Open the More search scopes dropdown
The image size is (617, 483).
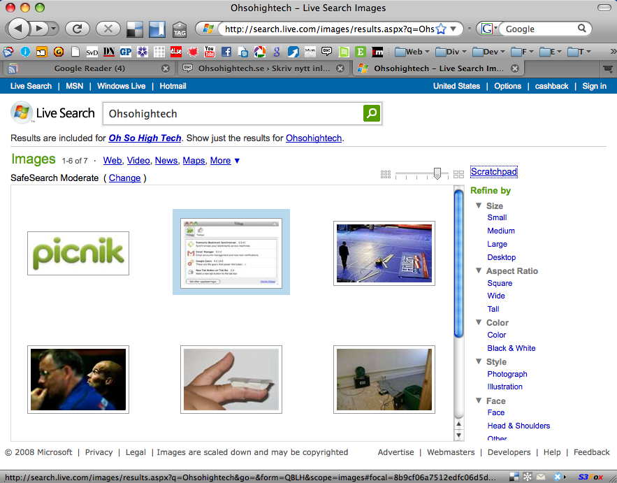click(225, 161)
